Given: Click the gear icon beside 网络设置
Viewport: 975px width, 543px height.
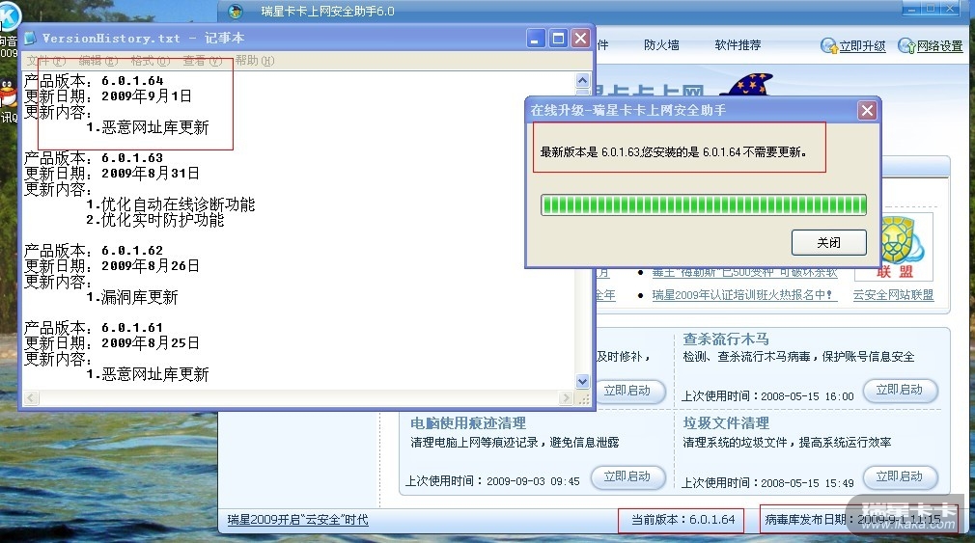Looking at the screenshot, I should coord(906,46).
